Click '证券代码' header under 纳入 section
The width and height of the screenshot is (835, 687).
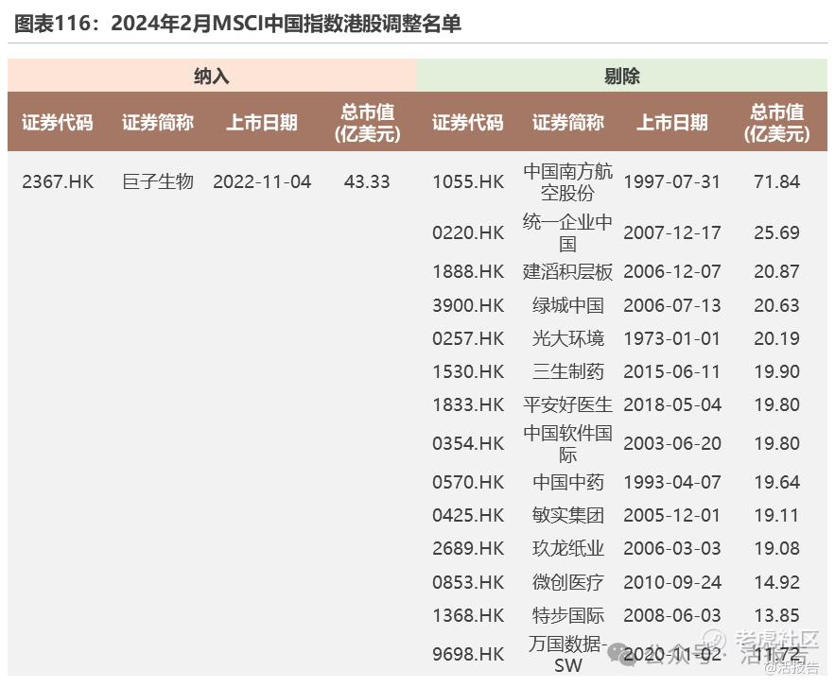tap(58, 123)
